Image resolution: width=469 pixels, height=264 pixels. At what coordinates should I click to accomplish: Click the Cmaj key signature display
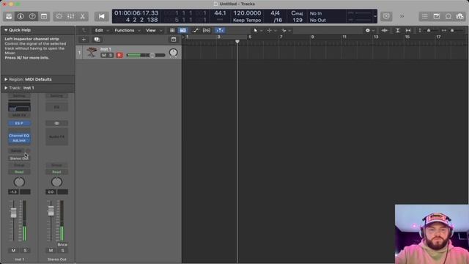(x=297, y=13)
